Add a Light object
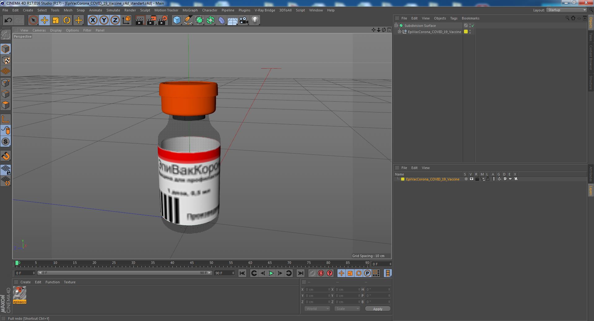 click(255, 20)
